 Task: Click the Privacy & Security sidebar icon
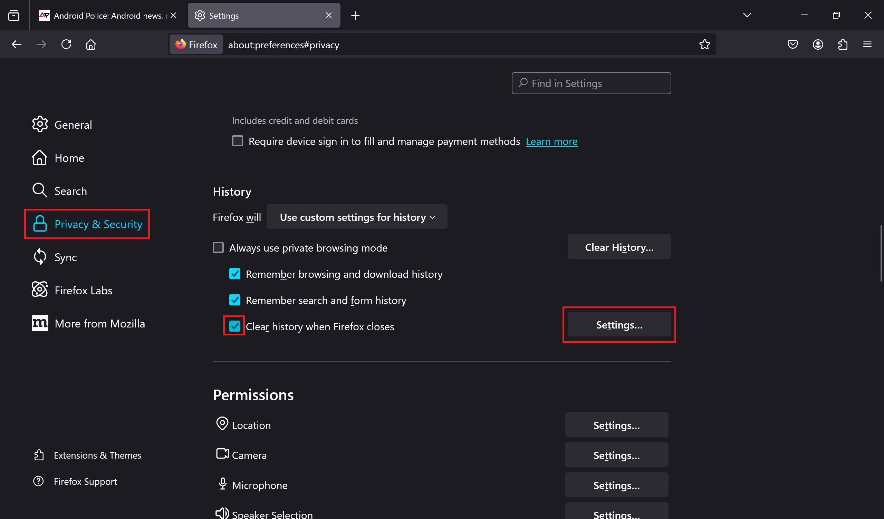(x=39, y=224)
